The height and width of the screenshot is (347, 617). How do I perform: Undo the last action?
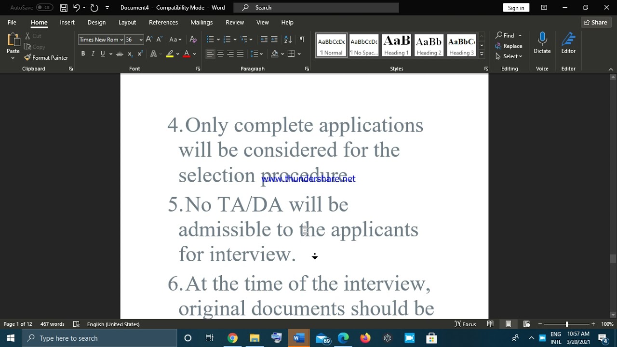[x=76, y=8]
